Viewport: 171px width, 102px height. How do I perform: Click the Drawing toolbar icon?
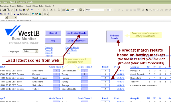coord(67,10)
